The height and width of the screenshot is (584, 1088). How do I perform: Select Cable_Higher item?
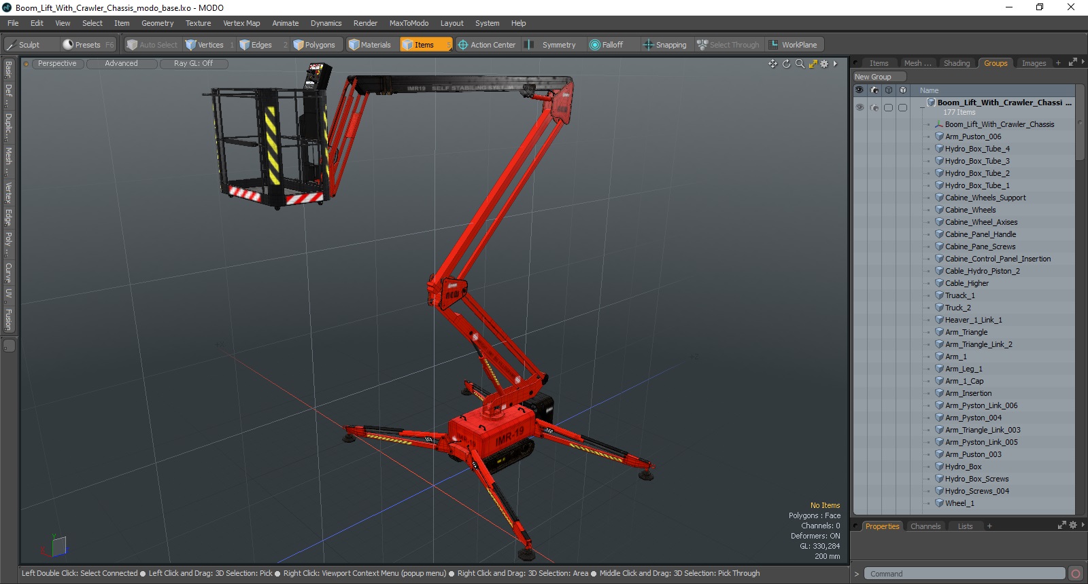[967, 283]
